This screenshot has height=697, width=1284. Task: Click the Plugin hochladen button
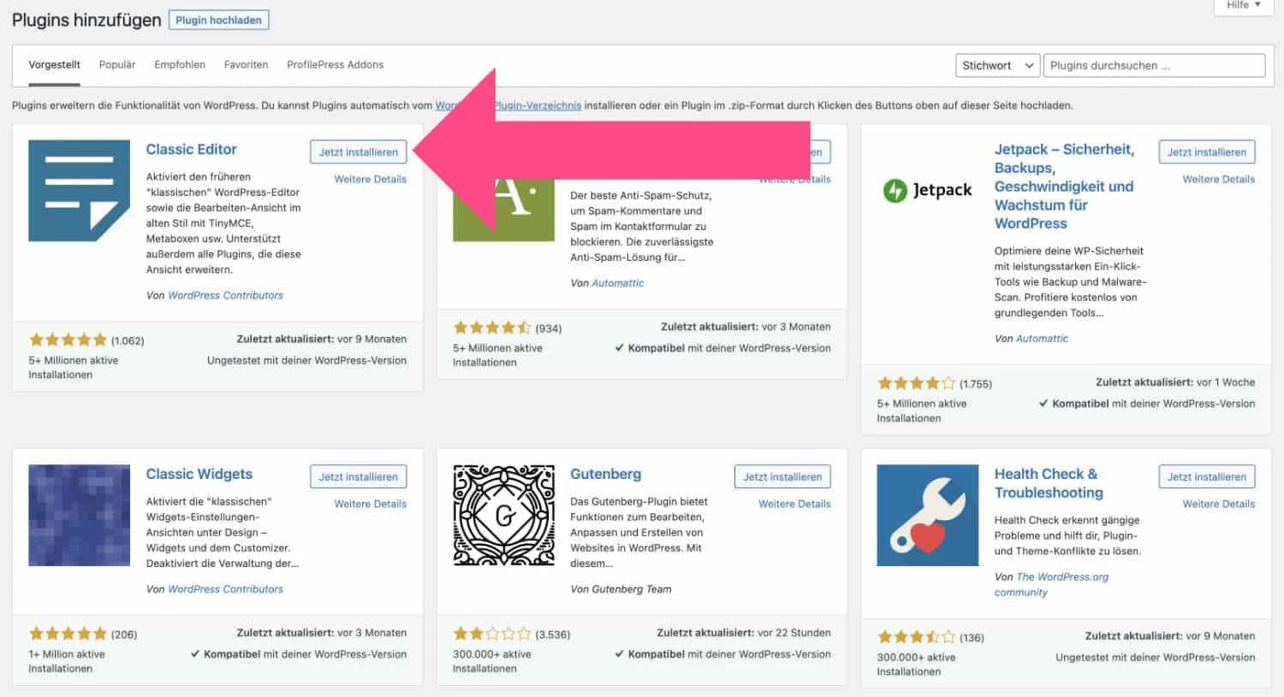[x=218, y=19]
